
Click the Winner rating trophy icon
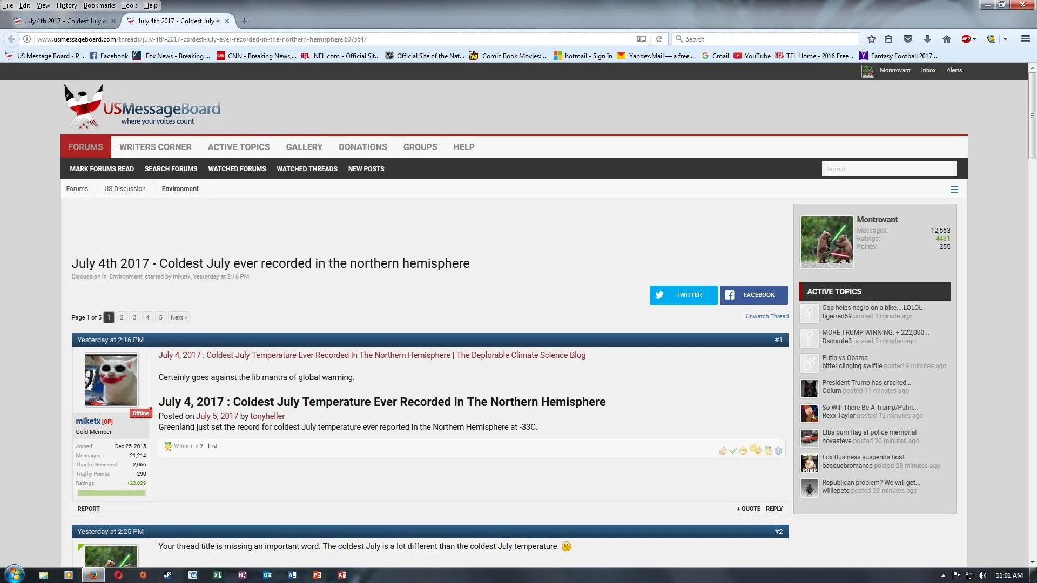(767, 451)
